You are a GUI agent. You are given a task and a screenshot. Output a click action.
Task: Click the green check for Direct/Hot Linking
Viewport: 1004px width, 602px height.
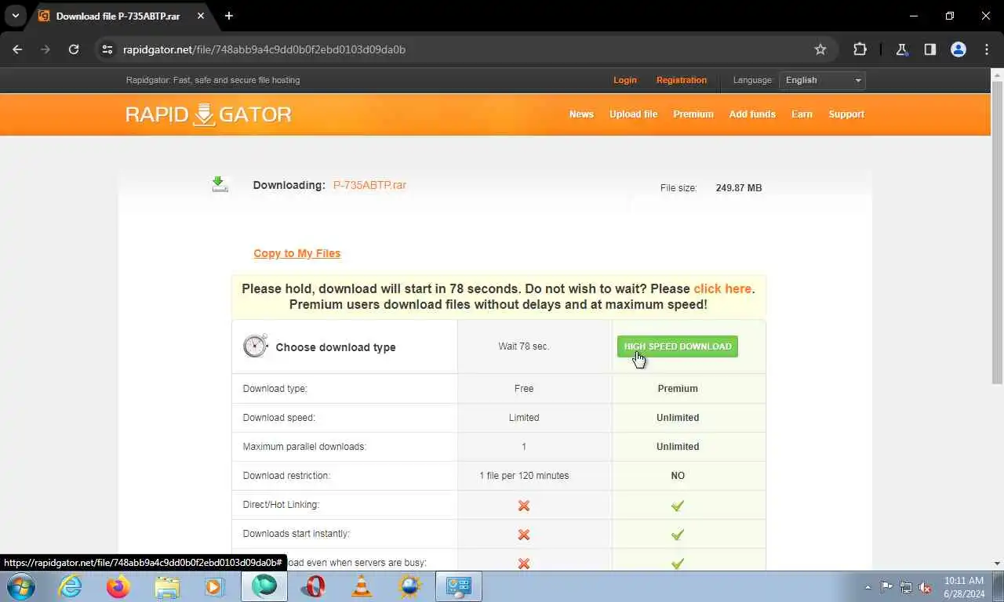tap(678, 506)
